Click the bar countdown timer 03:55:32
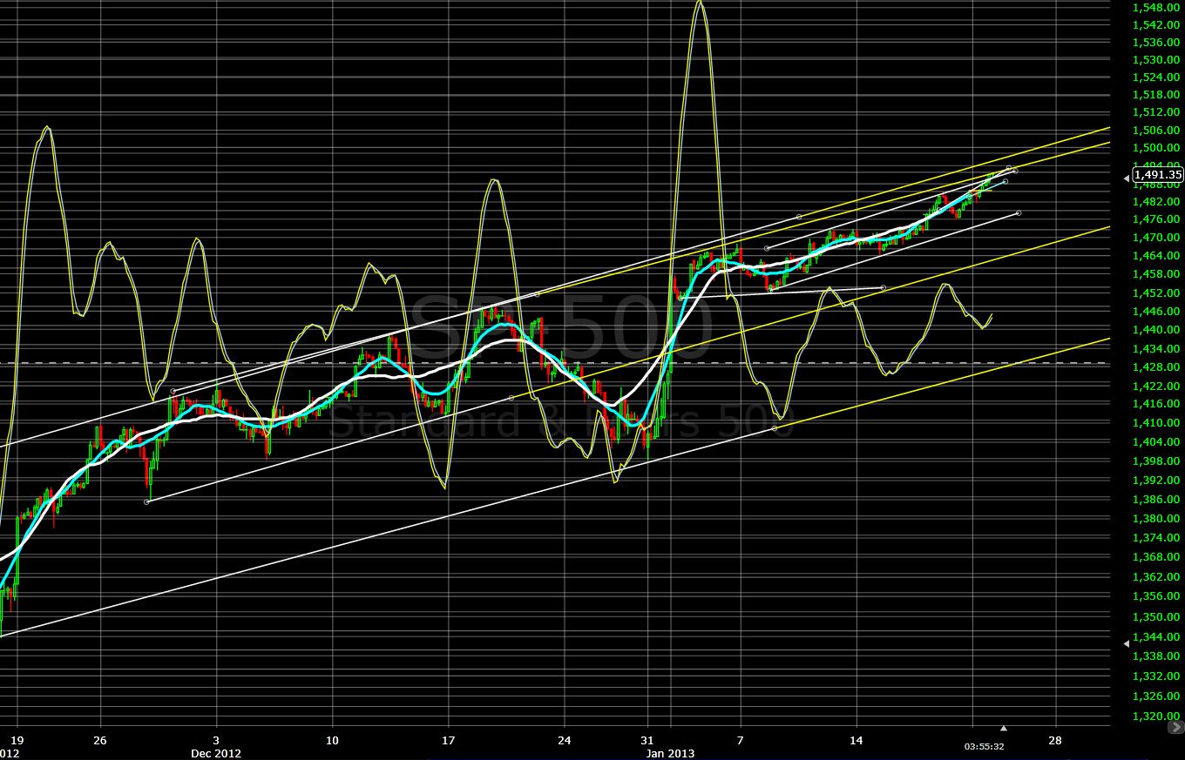This screenshot has width=1185, height=760. coord(985,746)
